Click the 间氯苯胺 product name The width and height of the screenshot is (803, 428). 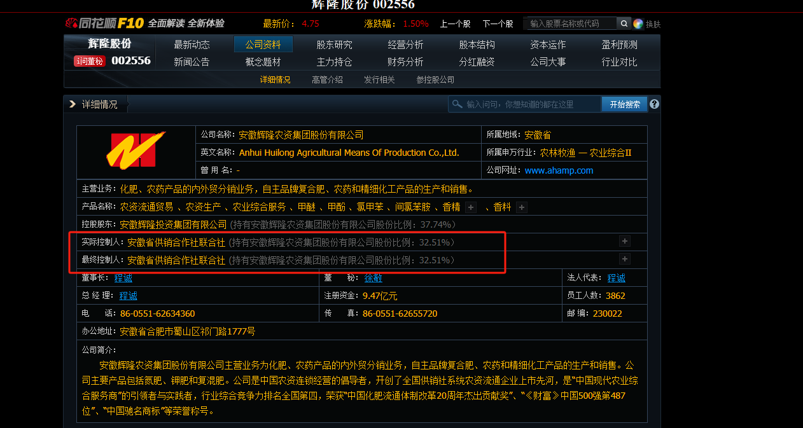pos(412,207)
